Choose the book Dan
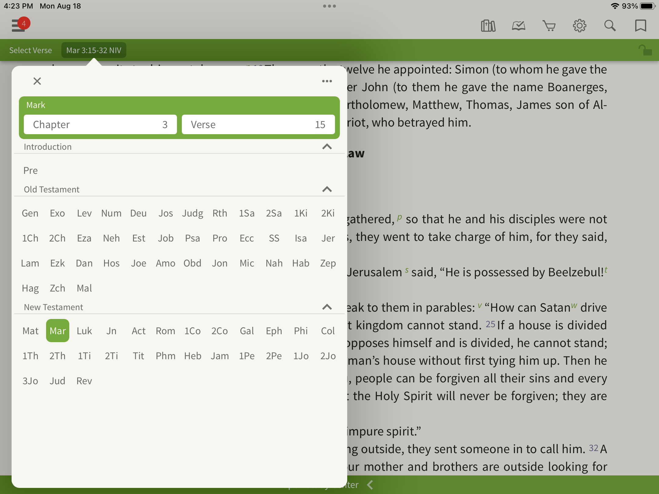 pyautogui.click(x=84, y=263)
